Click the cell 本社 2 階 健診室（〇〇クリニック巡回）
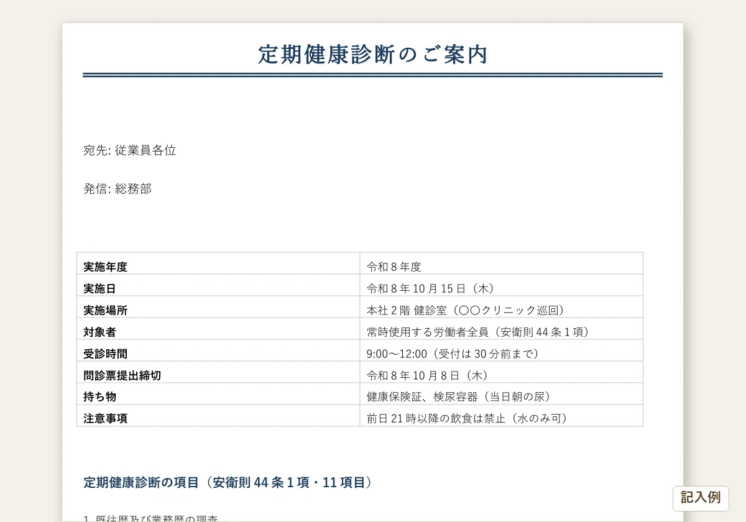 pyautogui.click(x=501, y=307)
